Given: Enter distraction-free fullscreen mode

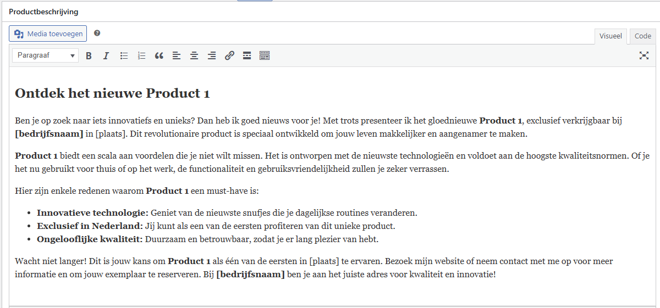Looking at the screenshot, I should pos(644,55).
